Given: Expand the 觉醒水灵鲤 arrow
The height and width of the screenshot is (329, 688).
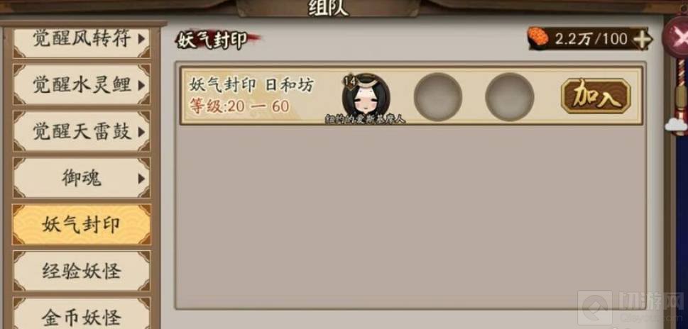Looking at the screenshot, I should (141, 85).
